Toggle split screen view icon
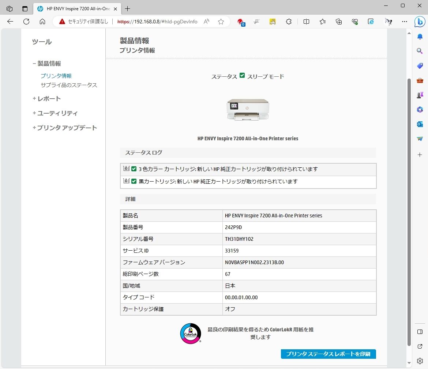 (306, 22)
